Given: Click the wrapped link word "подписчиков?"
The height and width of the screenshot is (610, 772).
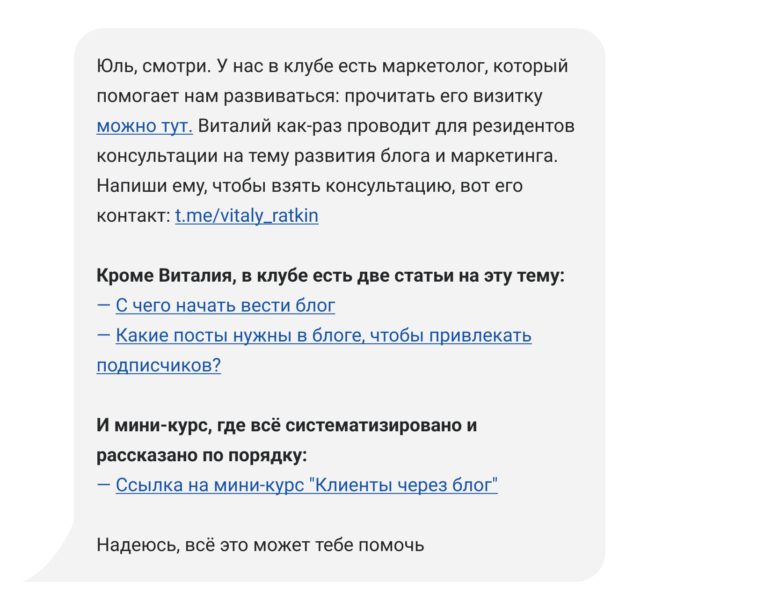Looking at the screenshot, I should click(x=159, y=366).
